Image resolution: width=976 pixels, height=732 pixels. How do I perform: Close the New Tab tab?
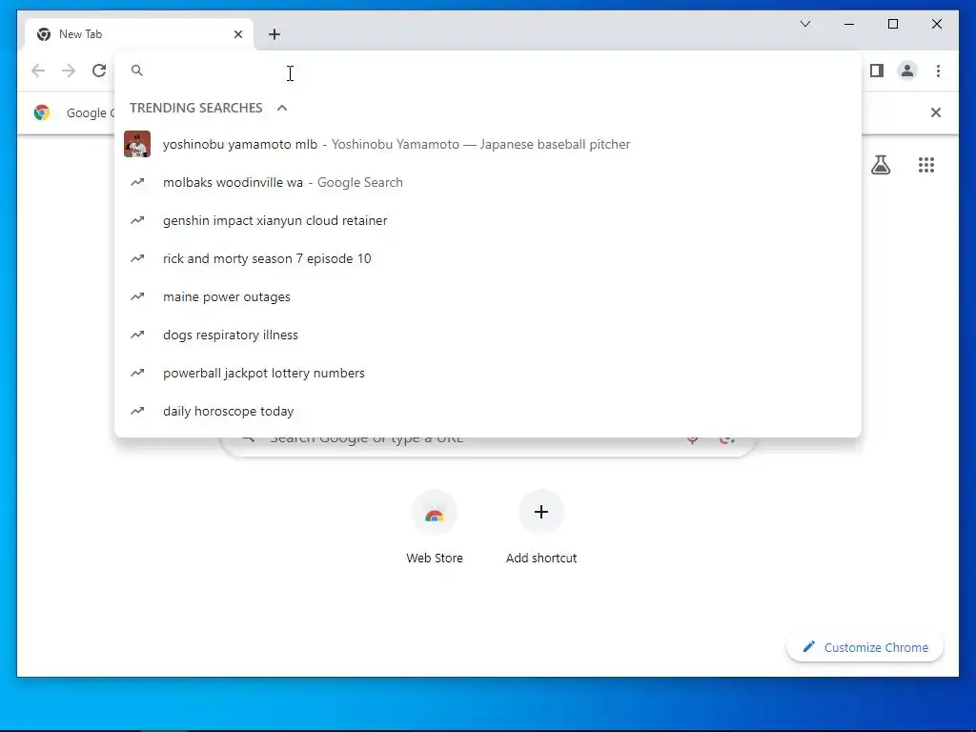237,34
